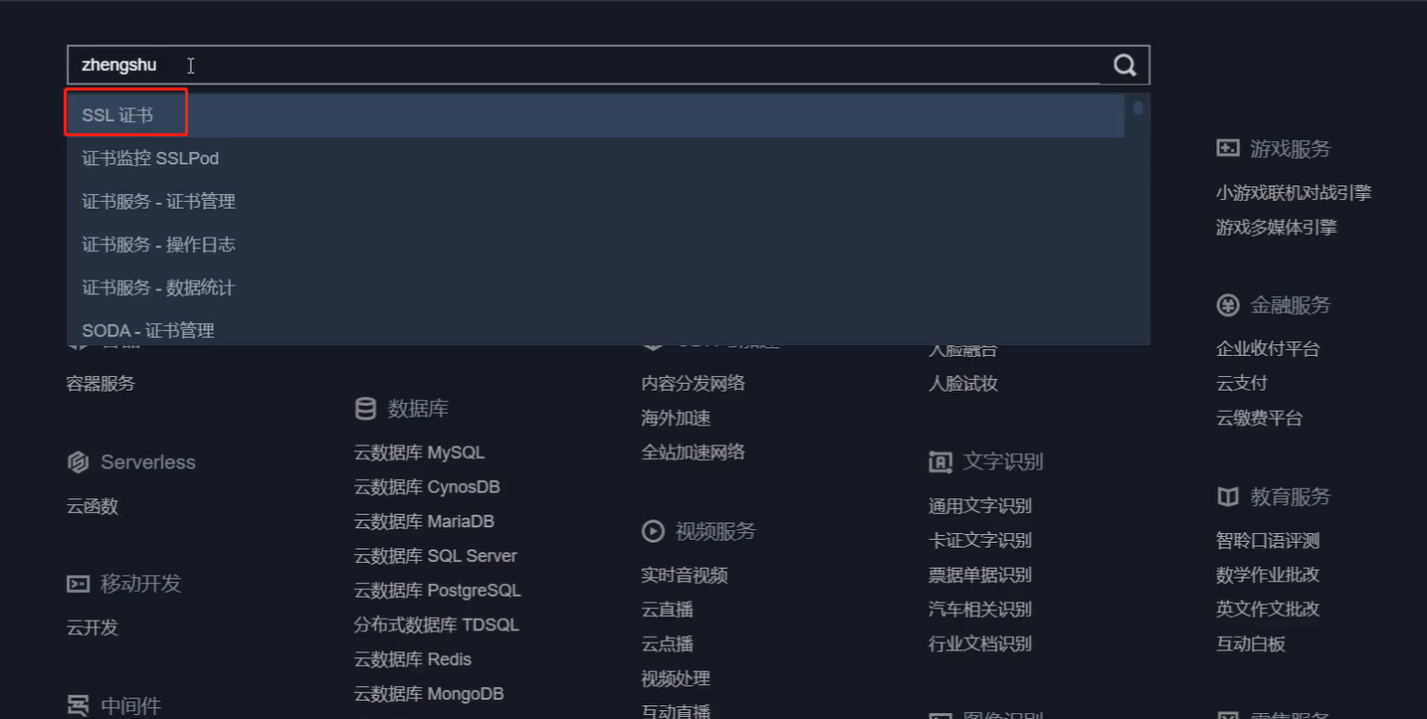
Task: Open 行业文档识别
Action: (x=980, y=644)
